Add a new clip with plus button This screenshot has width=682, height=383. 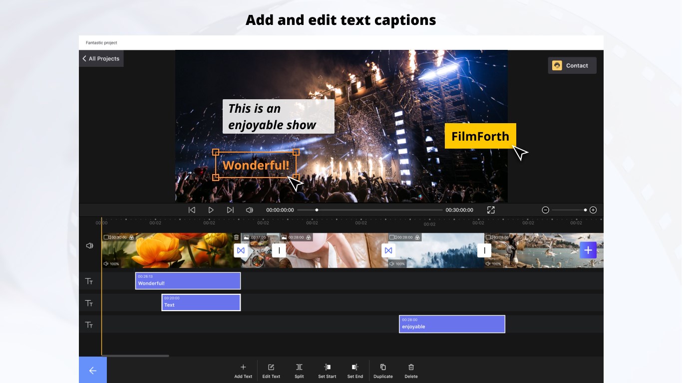coord(588,250)
